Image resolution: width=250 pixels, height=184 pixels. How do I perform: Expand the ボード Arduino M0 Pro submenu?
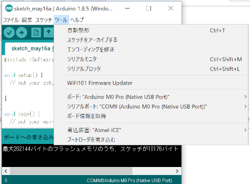click(x=151, y=97)
